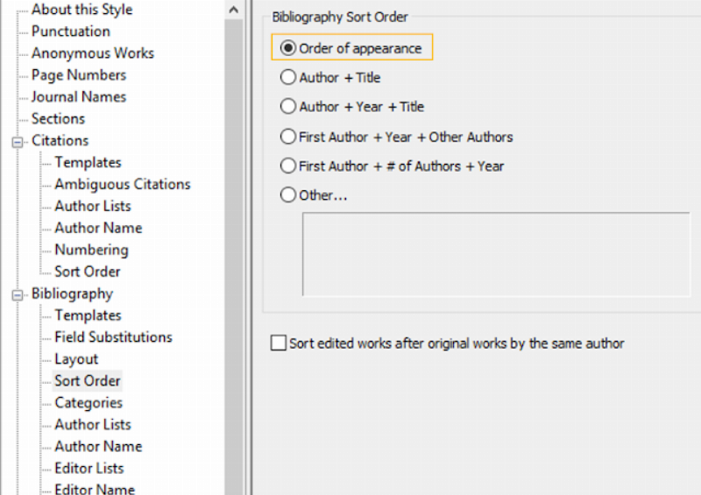Select Anonymous Works in the tree

(93, 53)
